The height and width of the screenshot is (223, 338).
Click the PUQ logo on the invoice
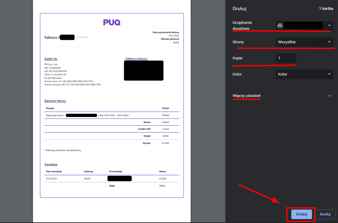point(112,22)
